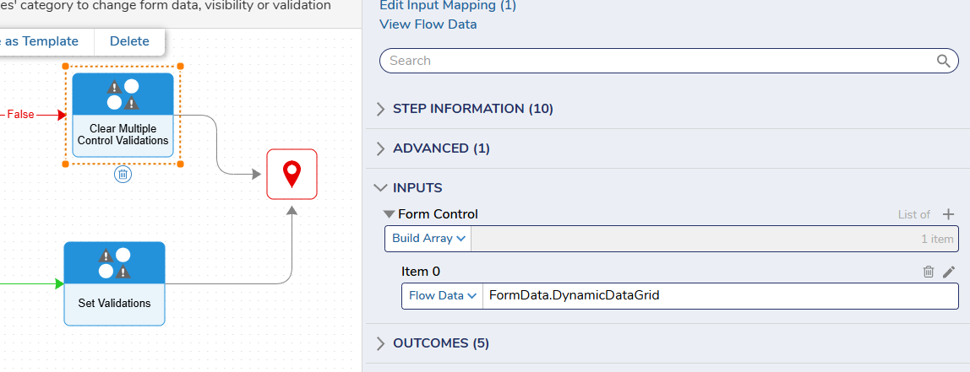The width and height of the screenshot is (970, 372).
Task: Collapse the INPUTS section
Action: coord(417,188)
